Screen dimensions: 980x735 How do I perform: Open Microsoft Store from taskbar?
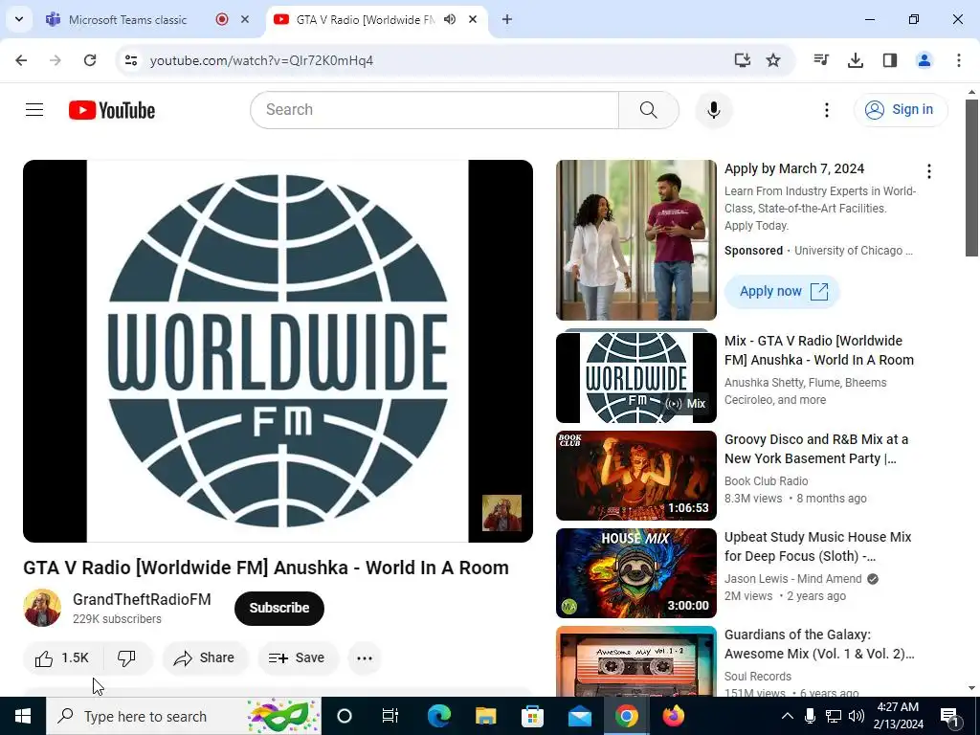coord(532,716)
